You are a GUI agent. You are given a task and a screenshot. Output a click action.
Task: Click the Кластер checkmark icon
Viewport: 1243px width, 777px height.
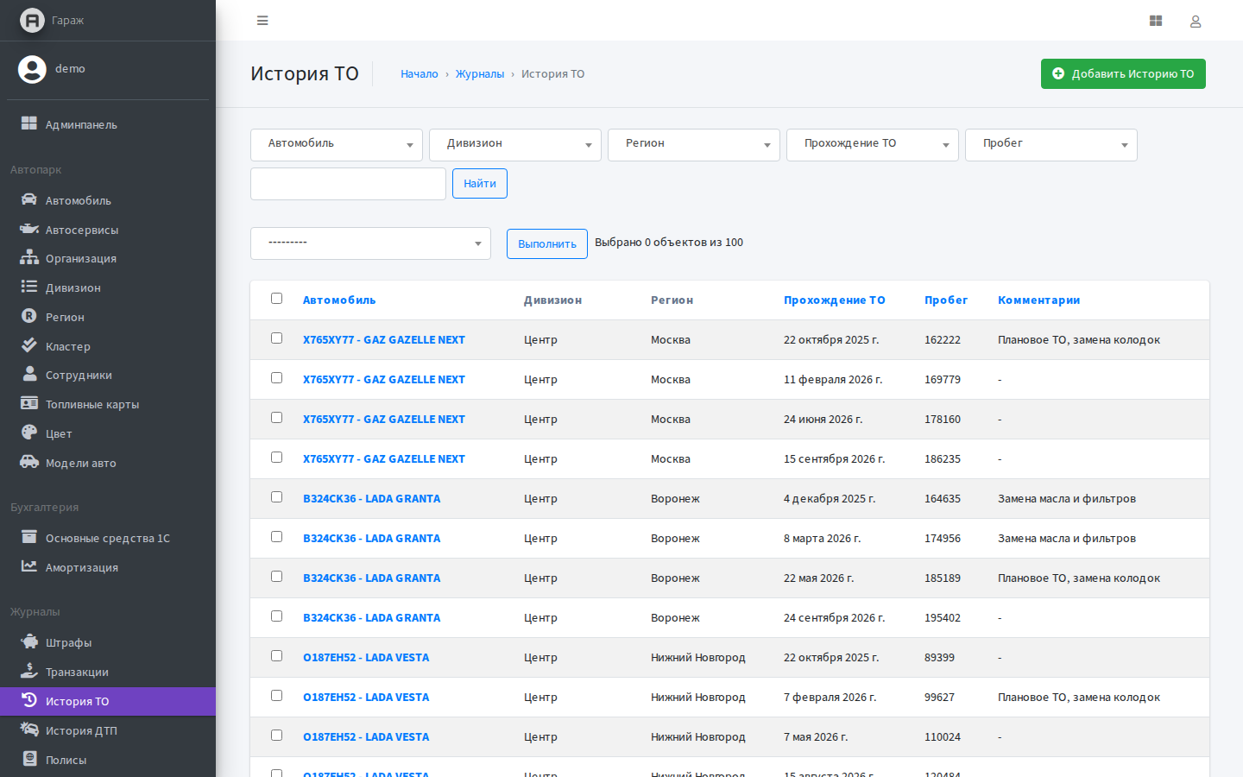tap(29, 345)
